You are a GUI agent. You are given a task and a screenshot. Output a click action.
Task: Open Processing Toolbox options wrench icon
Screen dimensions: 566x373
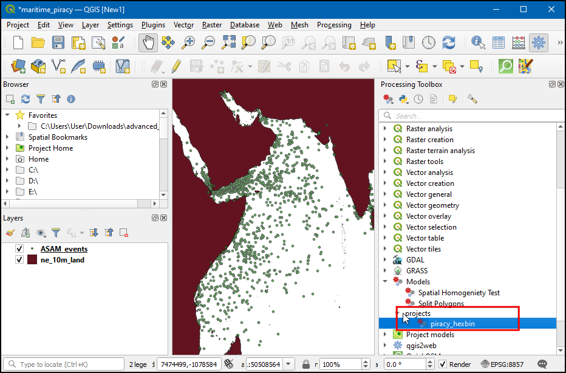coord(472,99)
